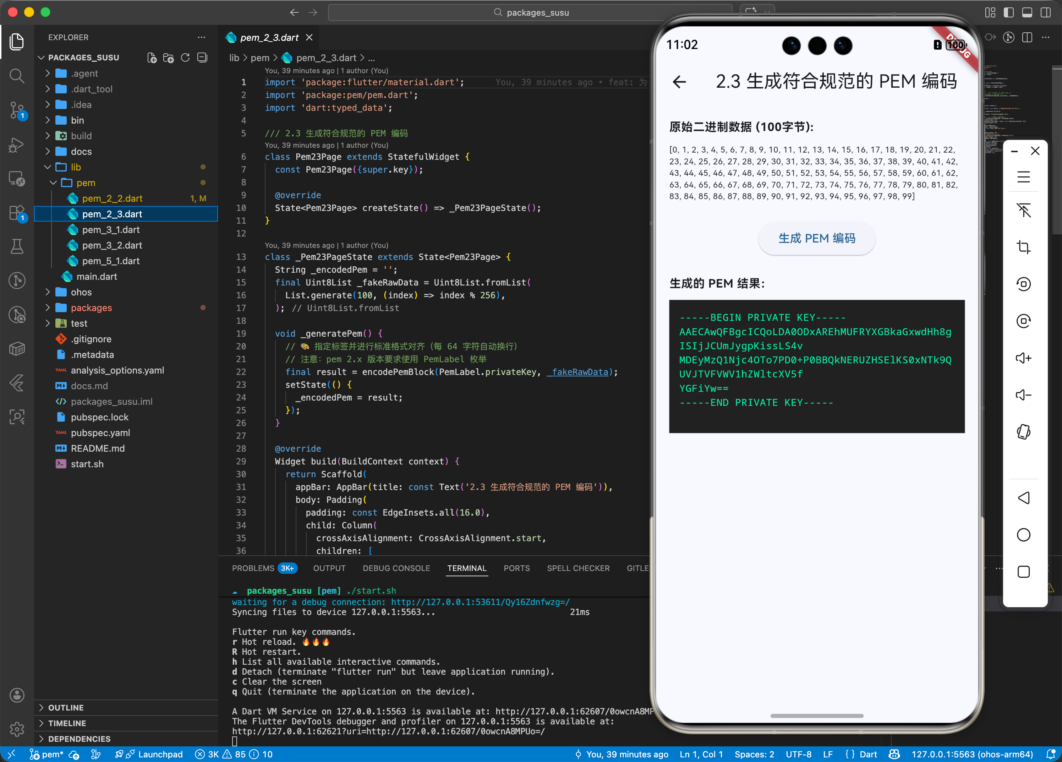This screenshot has width=1062, height=762.
Task: Open pem_3_1.dart in the file tree
Action: point(111,229)
